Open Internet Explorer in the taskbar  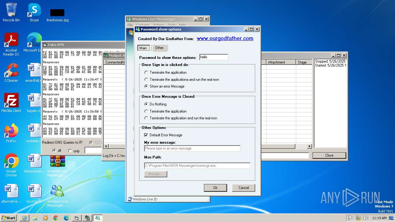(24, 218)
